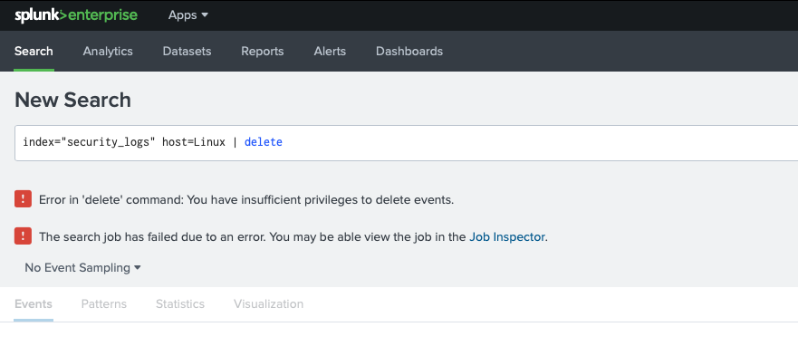Click host=Linux in the query
This screenshot has width=798, height=346.
tap(194, 142)
